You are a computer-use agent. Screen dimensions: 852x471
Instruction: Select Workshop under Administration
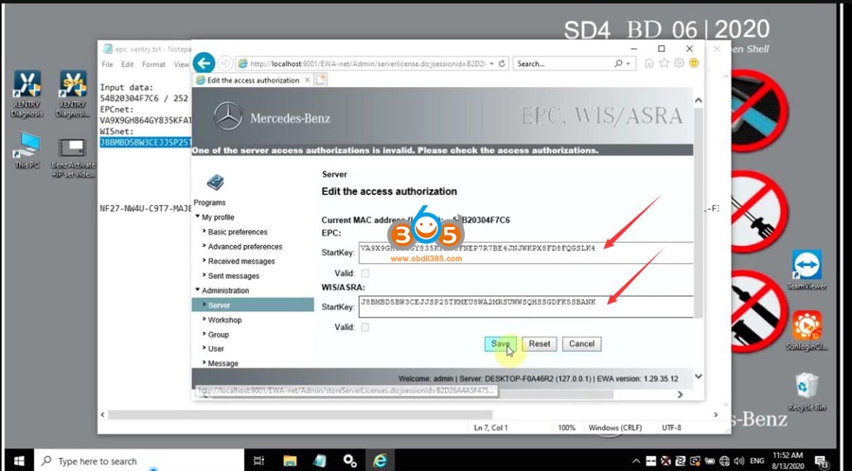(225, 320)
